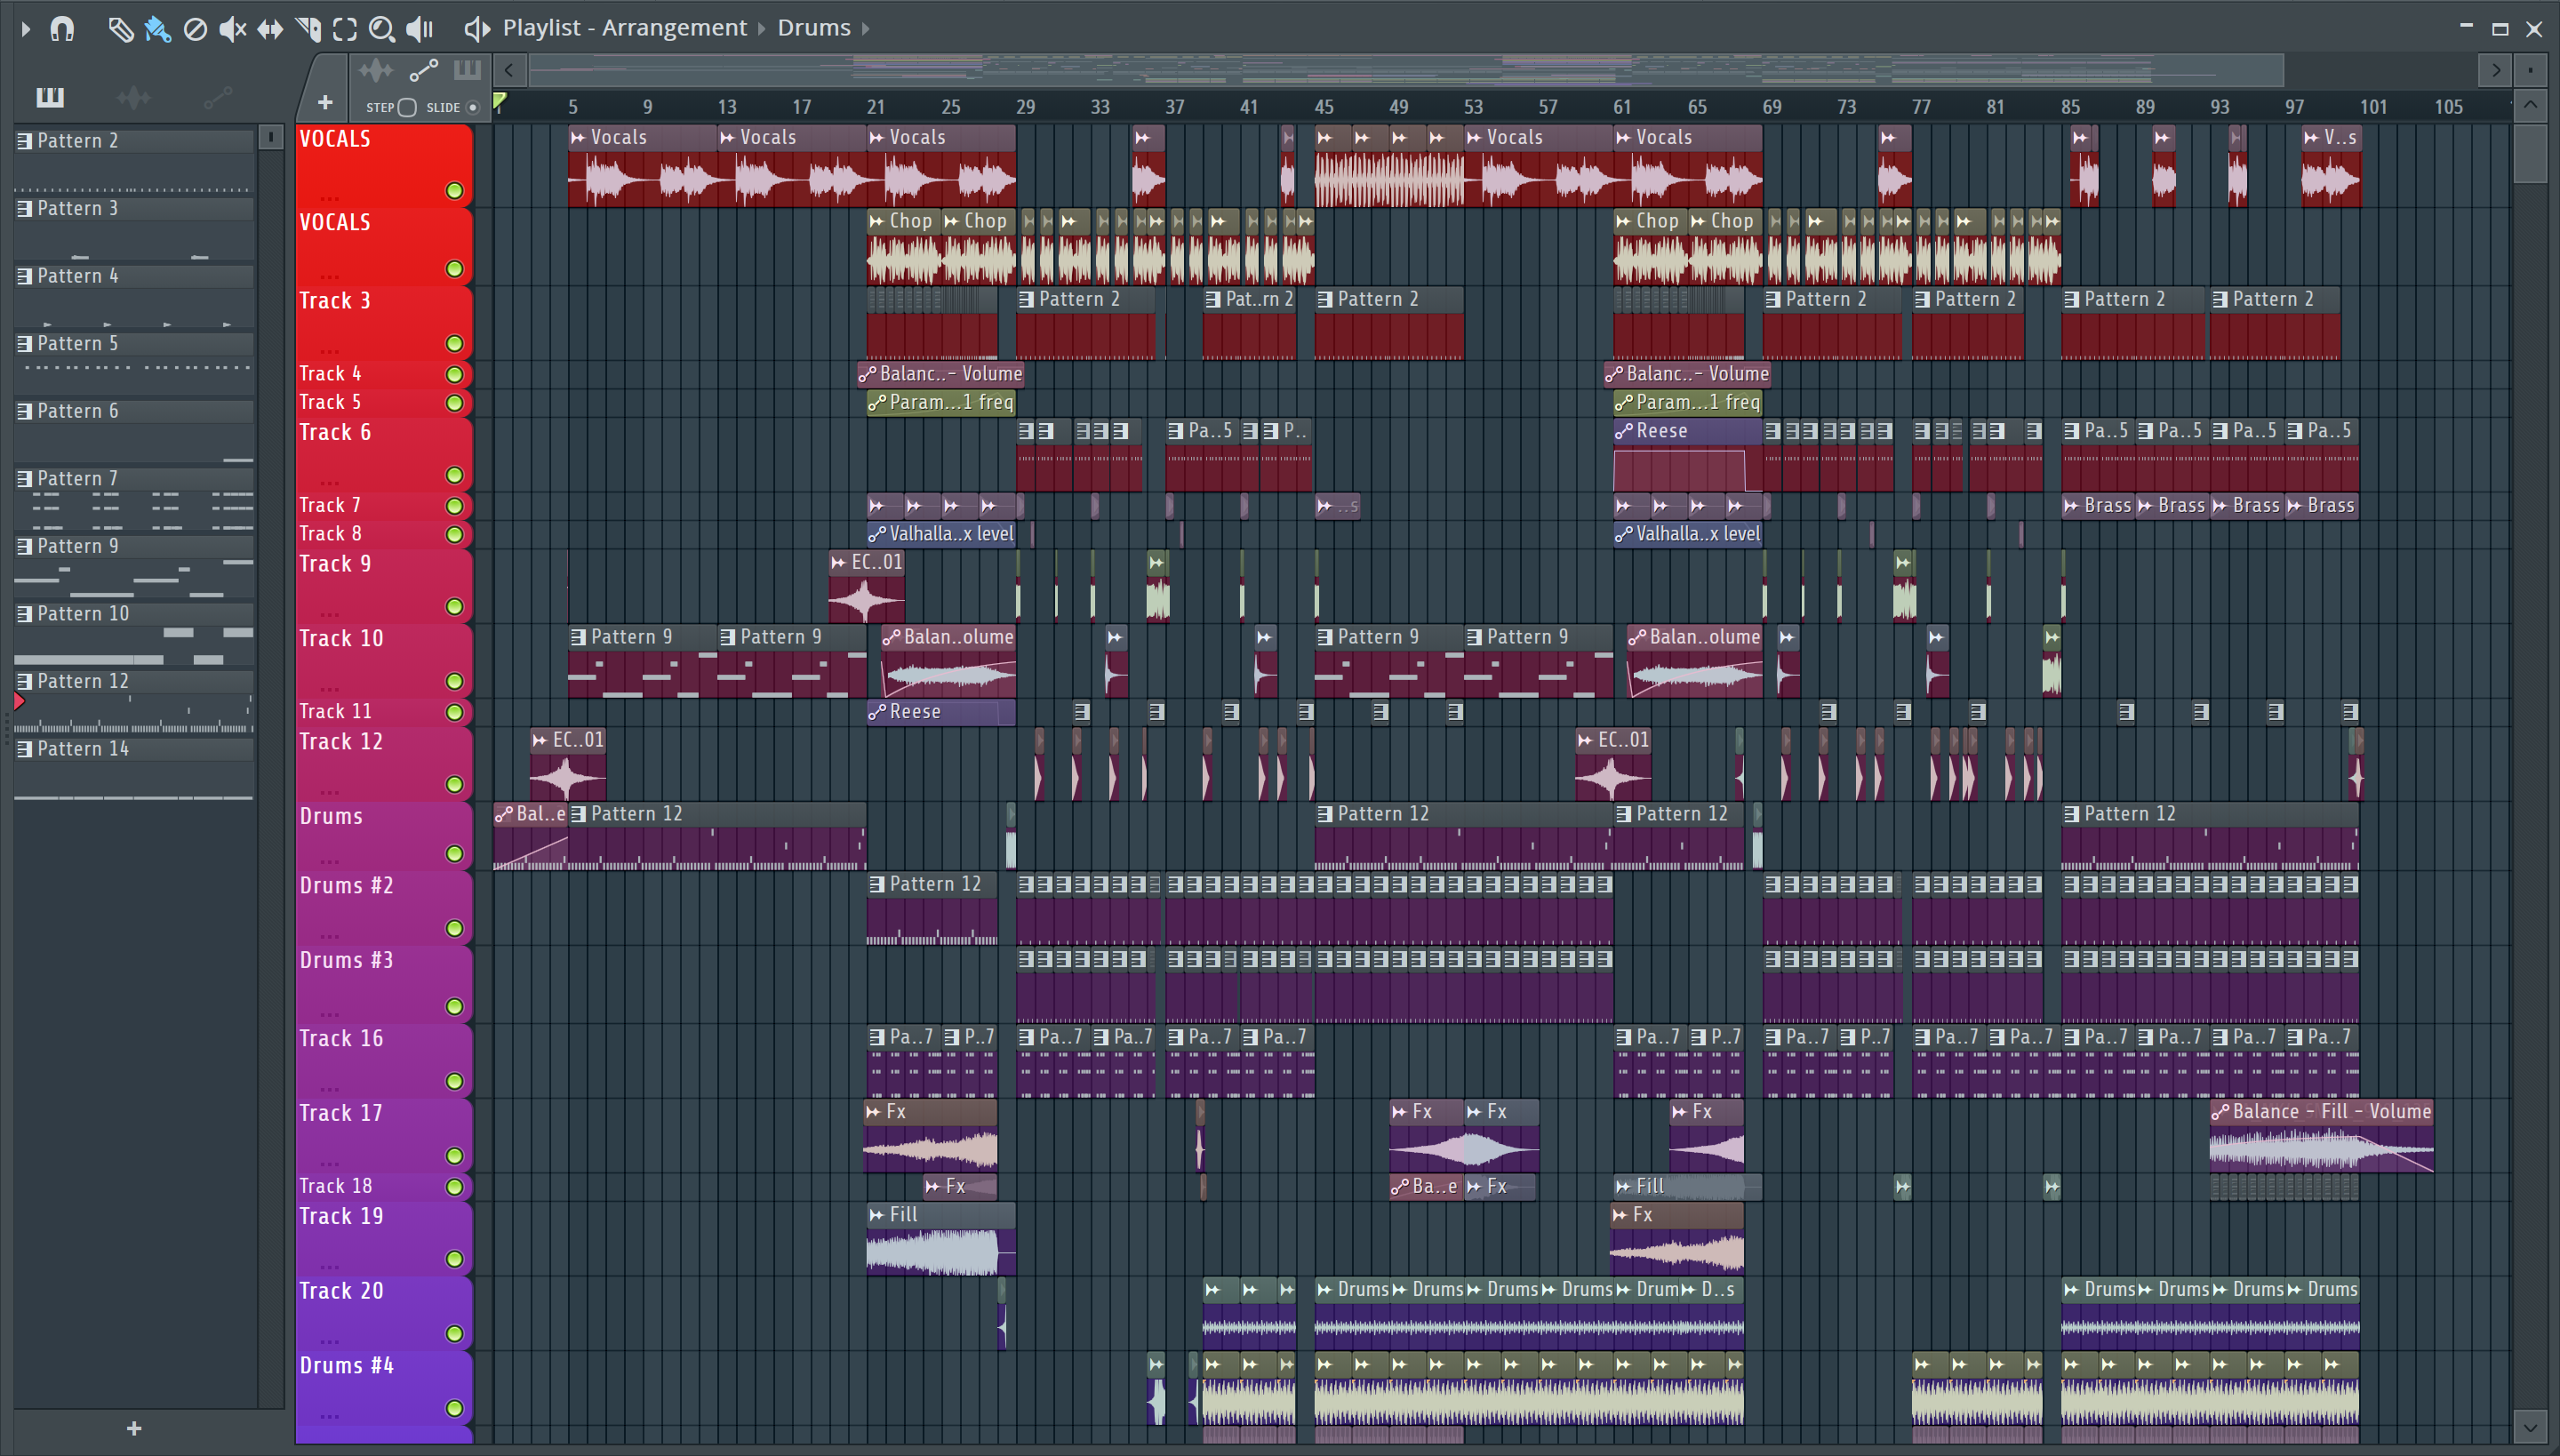Mute the Drums track
Image resolution: width=2560 pixels, height=1456 pixels.
point(454,853)
